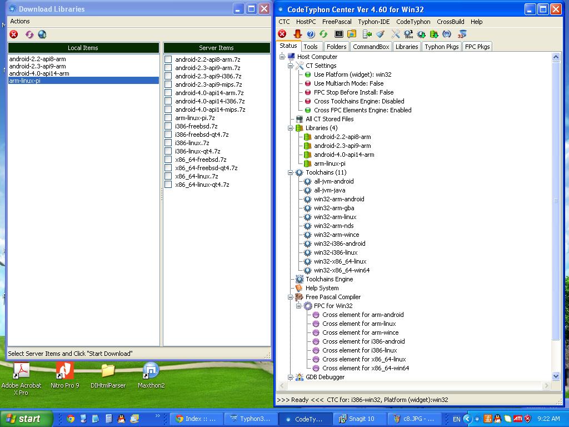Click scroll-up arrow in CodeTyphon tree
This screenshot has width=569, height=427.
556,57
